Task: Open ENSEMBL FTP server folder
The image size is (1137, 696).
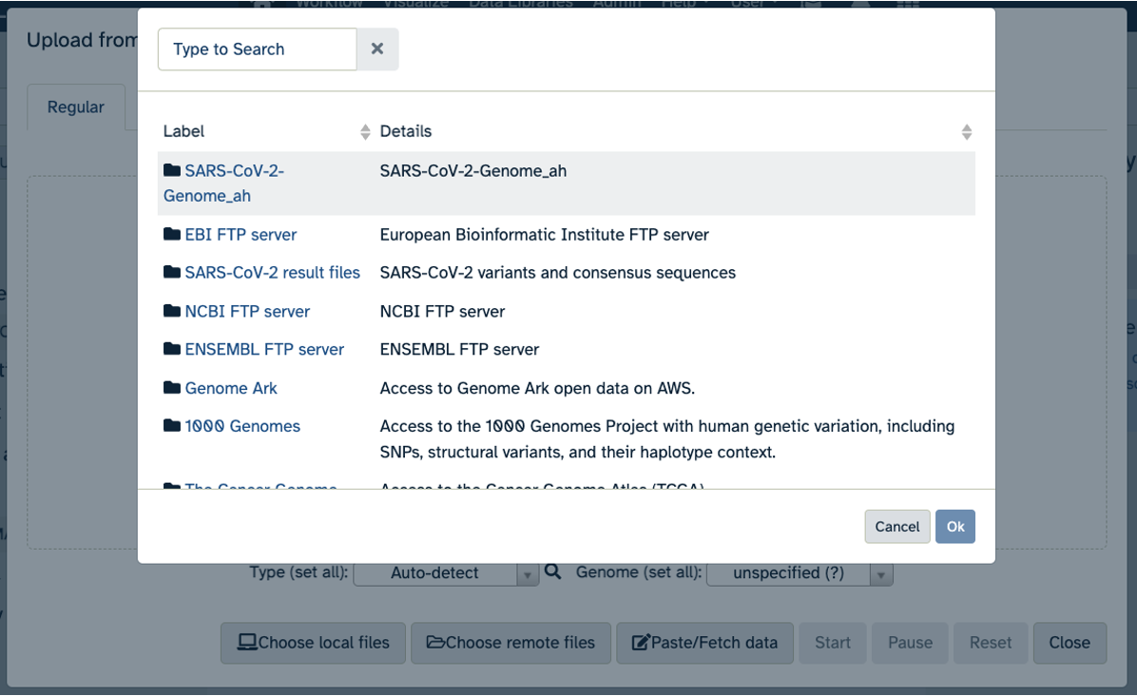Action: pyautogui.click(x=264, y=350)
